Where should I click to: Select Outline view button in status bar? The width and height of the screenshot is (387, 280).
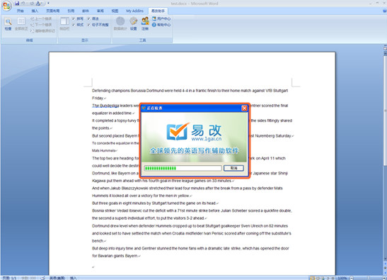click(x=328, y=278)
